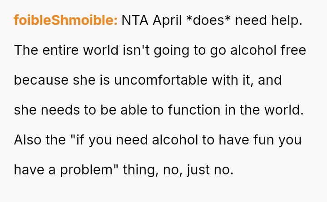Click the word "isn't" in the comment

tap(137, 50)
